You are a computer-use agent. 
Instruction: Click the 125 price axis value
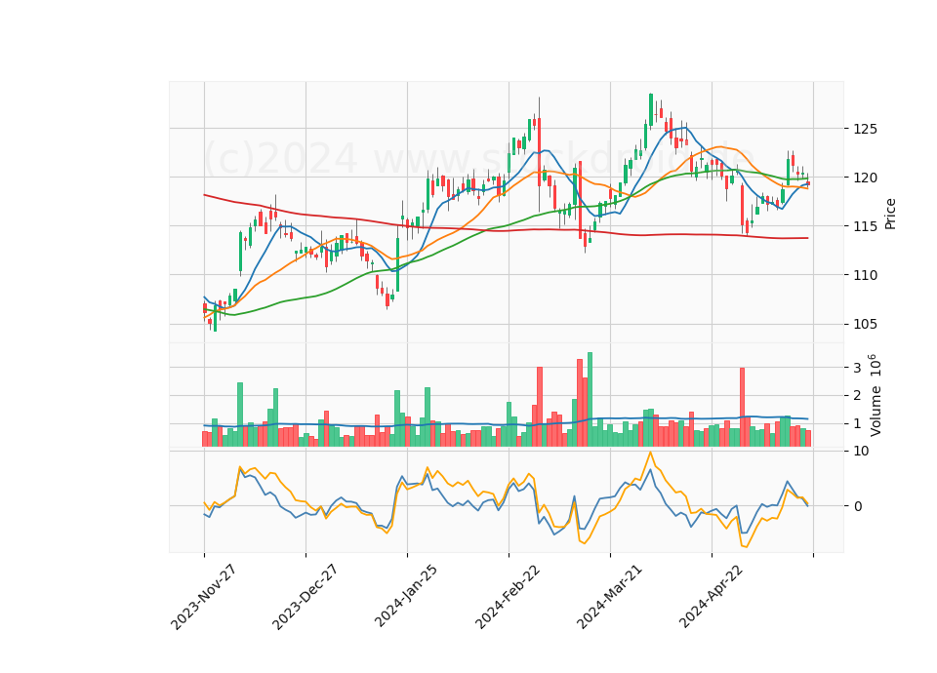point(866,129)
